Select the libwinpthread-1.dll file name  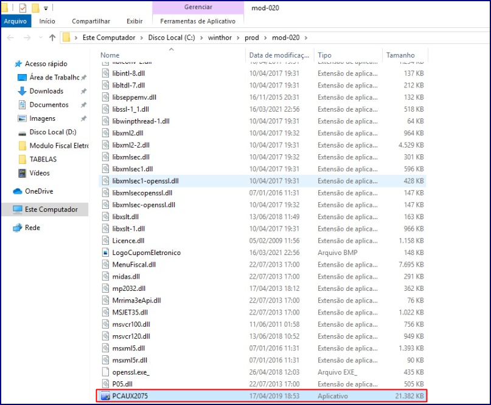tap(141, 121)
